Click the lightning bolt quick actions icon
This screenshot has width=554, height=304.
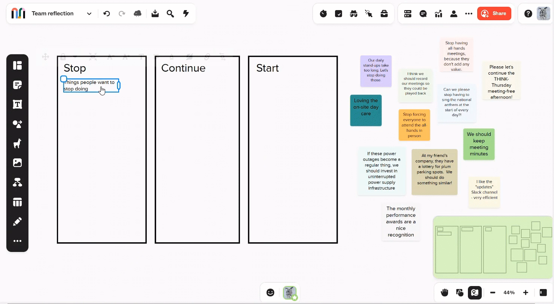pos(186,14)
